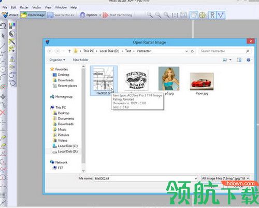Open the Organize dropdown
The height and width of the screenshot is (208, 259).
coord(57,60)
